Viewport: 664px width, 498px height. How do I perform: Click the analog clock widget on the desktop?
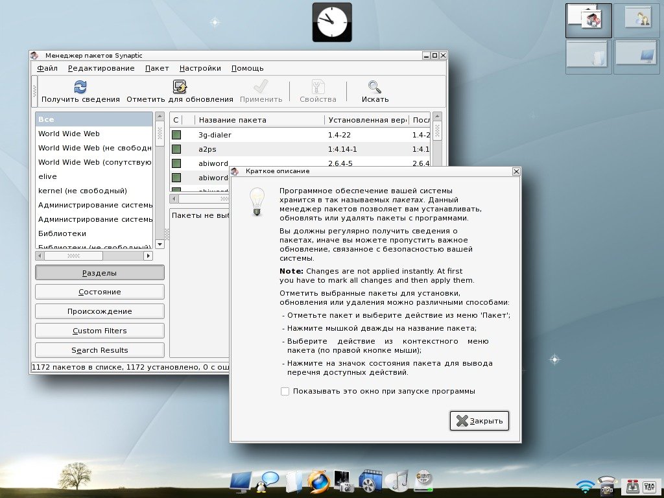click(332, 23)
